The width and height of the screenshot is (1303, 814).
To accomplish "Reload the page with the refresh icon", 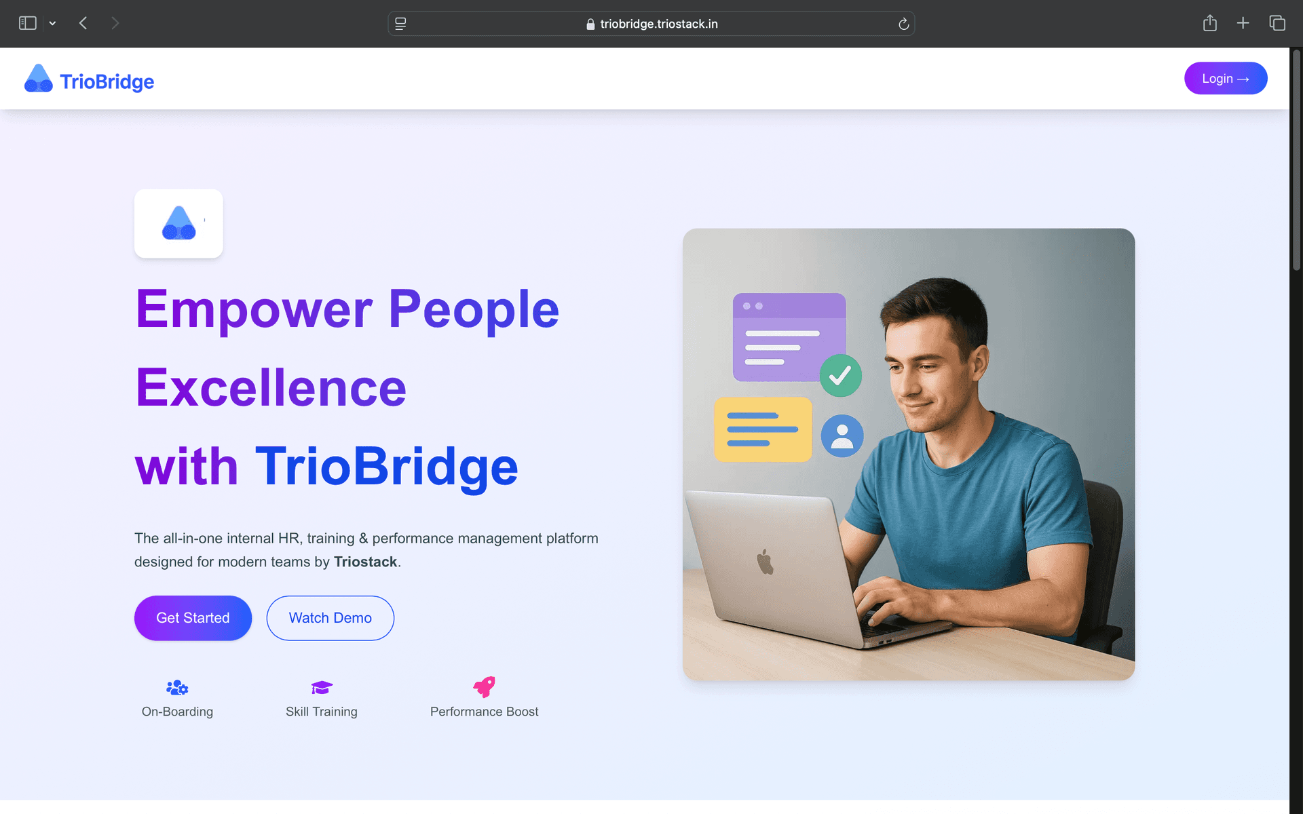I will point(903,24).
